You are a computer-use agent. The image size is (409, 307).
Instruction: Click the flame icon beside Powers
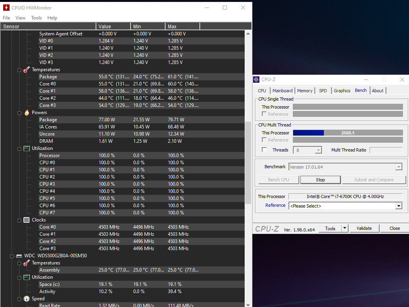[27, 113]
